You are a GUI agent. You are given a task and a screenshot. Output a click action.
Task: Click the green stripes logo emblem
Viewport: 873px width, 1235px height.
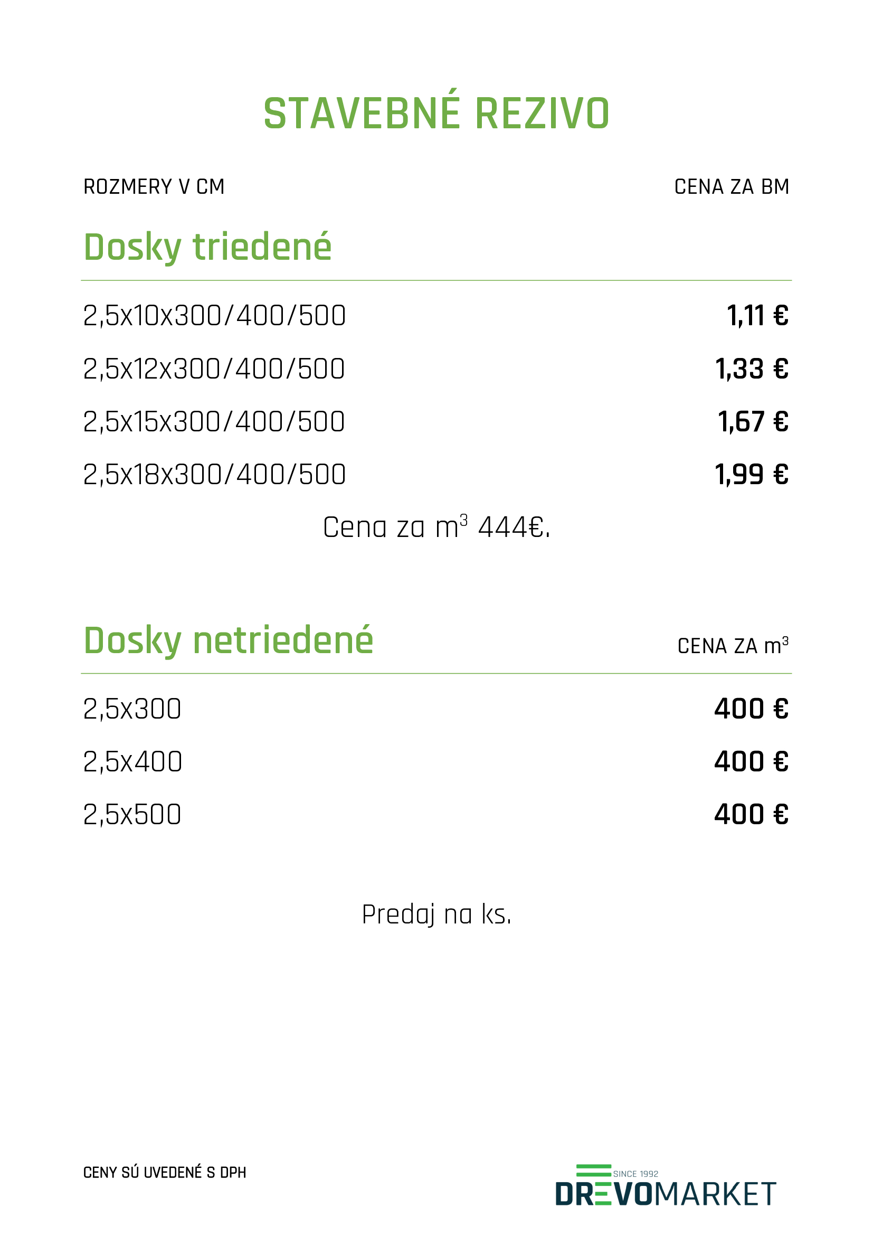tap(593, 1171)
